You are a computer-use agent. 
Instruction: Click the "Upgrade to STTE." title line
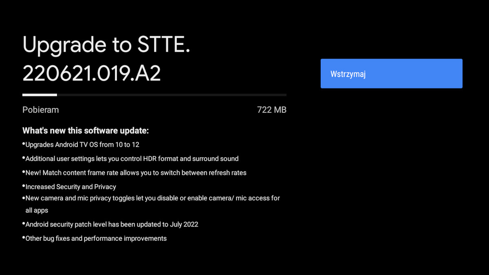pyautogui.click(x=106, y=45)
